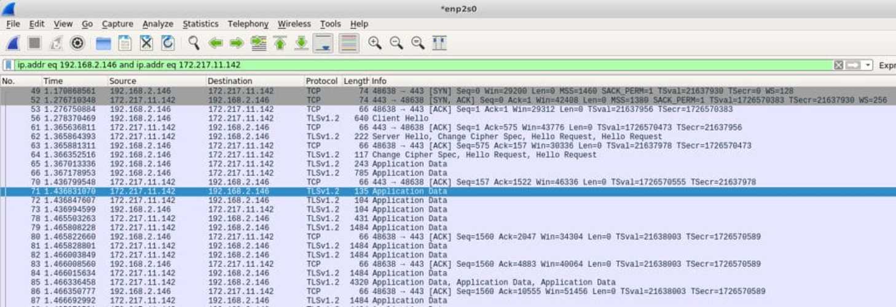Toggle packet colorization rules button
Image resolution: width=896 pixels, height=307 pixels.
point(349,43)
